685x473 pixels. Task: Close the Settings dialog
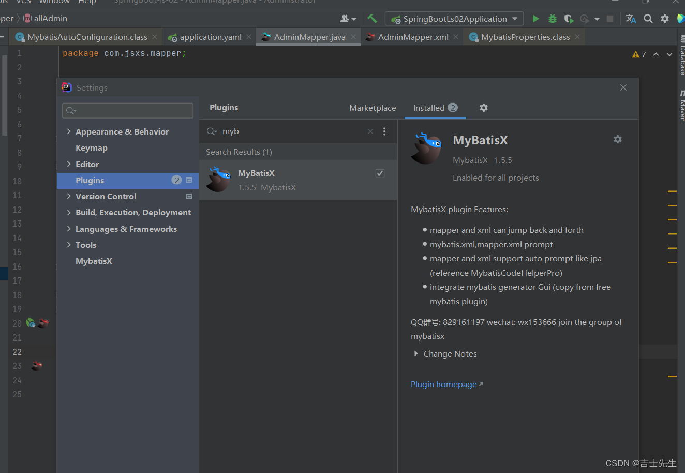tap(623, 87)
